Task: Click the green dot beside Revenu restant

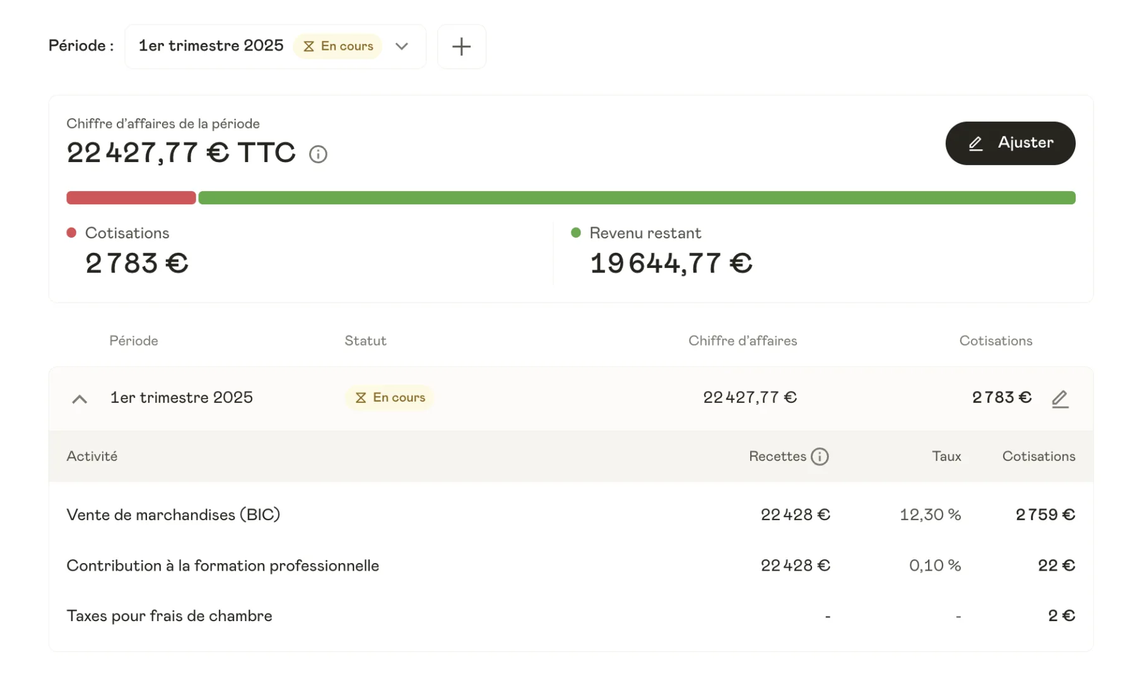Action: [575, 233]
